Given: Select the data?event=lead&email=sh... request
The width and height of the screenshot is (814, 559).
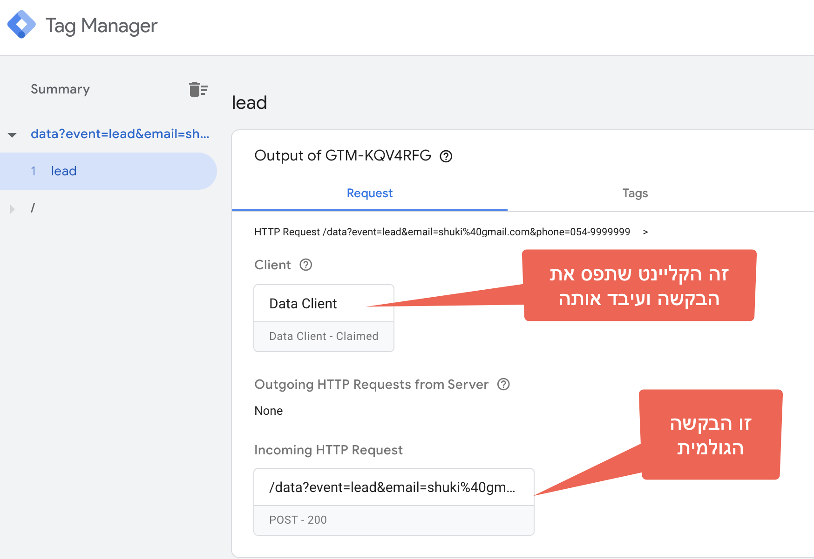Looking at the screenshot, I should point(120,134).
